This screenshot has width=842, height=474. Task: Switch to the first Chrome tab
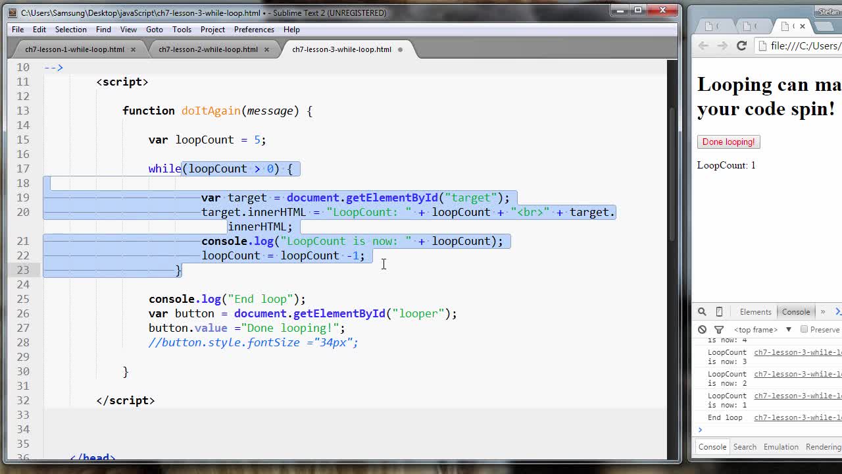click(712, 26)
